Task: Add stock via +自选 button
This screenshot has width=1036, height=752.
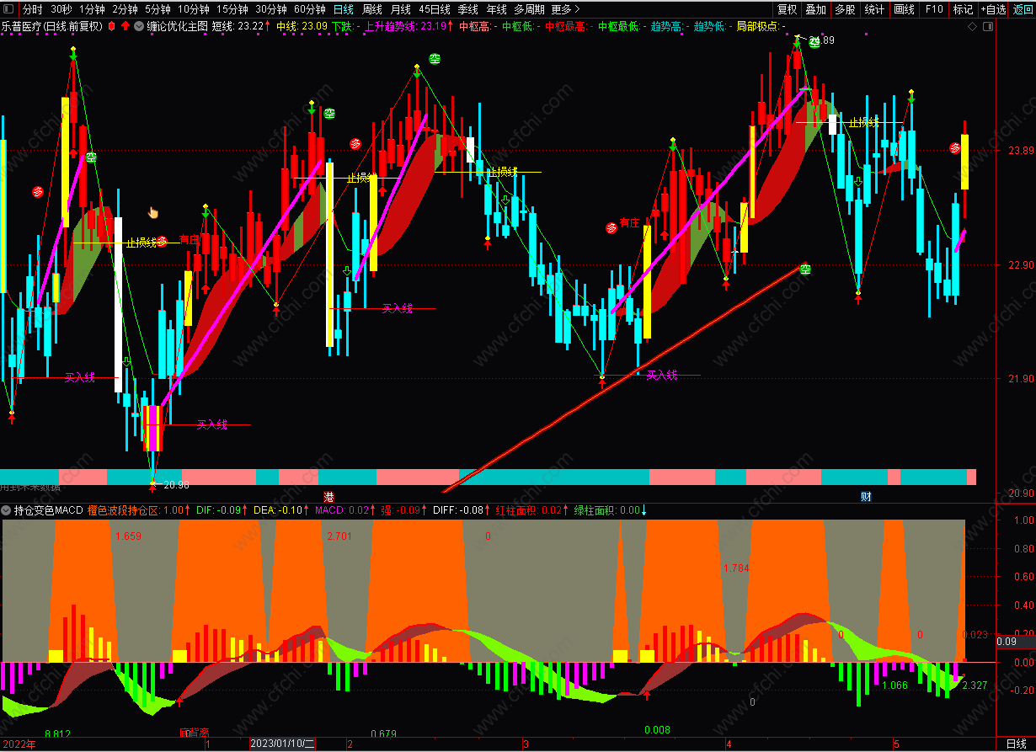Action: 993,9
